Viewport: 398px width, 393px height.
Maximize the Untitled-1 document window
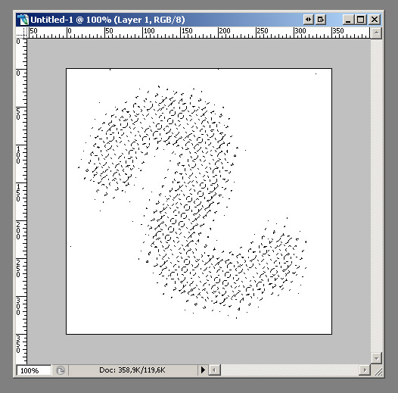(361, 20)
